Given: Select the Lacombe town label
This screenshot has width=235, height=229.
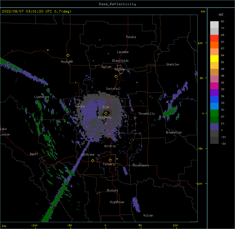Looking at the screenshot, I should tap(123, 52).
